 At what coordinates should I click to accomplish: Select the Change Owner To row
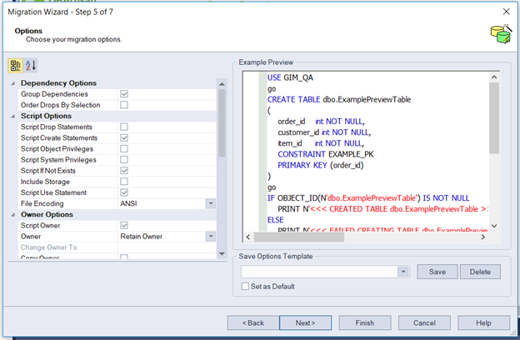coord(117,247)
